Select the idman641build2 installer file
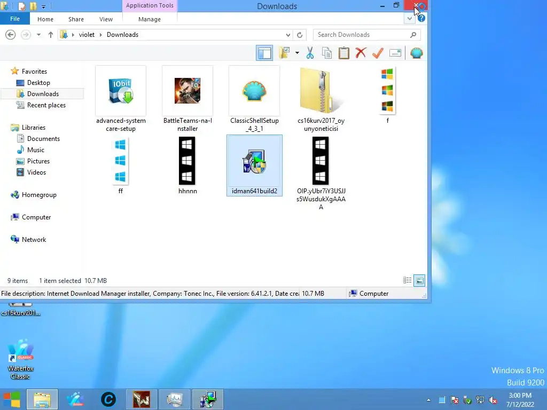 click(x=254, y=165)
